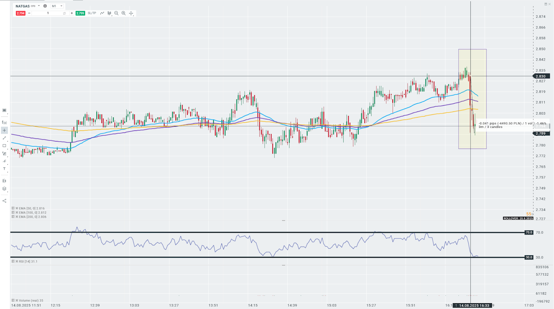This screenshot has height=309, width=554.
Task: Click the volume input field showing 1
Action: tap(48, 13)
